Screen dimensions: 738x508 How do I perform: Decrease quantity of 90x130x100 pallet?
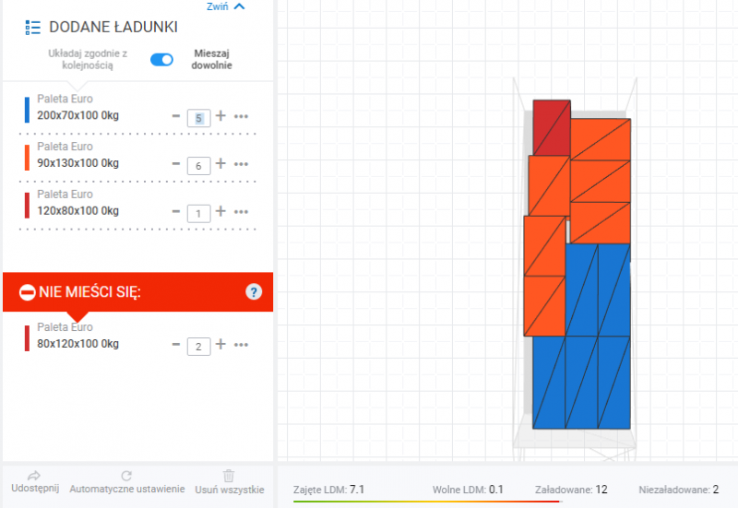coord(176,164)
